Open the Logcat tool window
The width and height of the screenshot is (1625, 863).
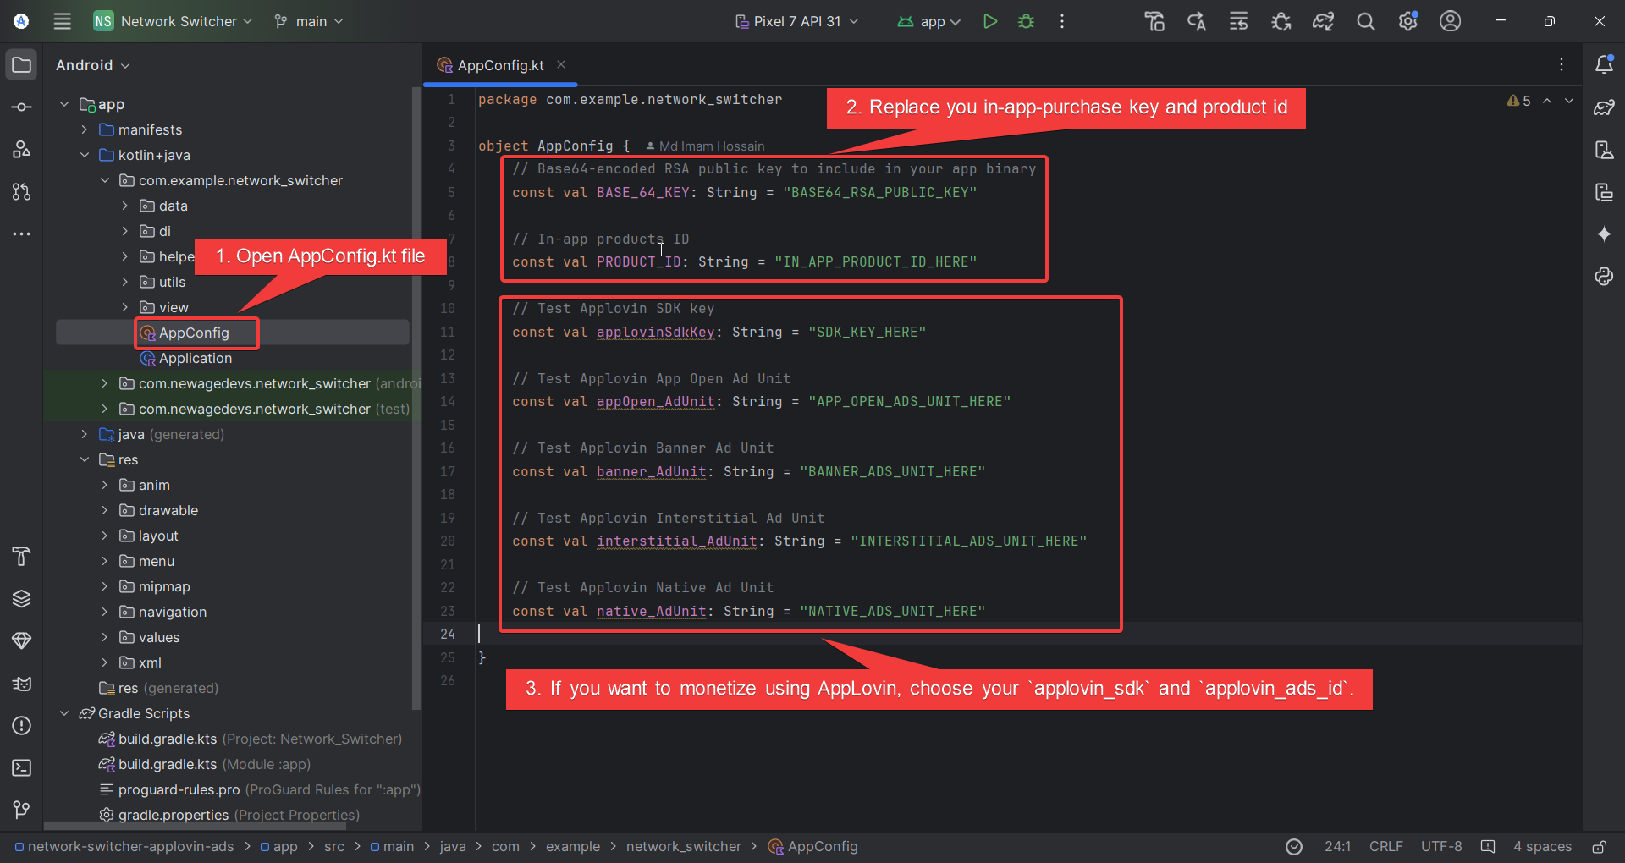(20, 684)
